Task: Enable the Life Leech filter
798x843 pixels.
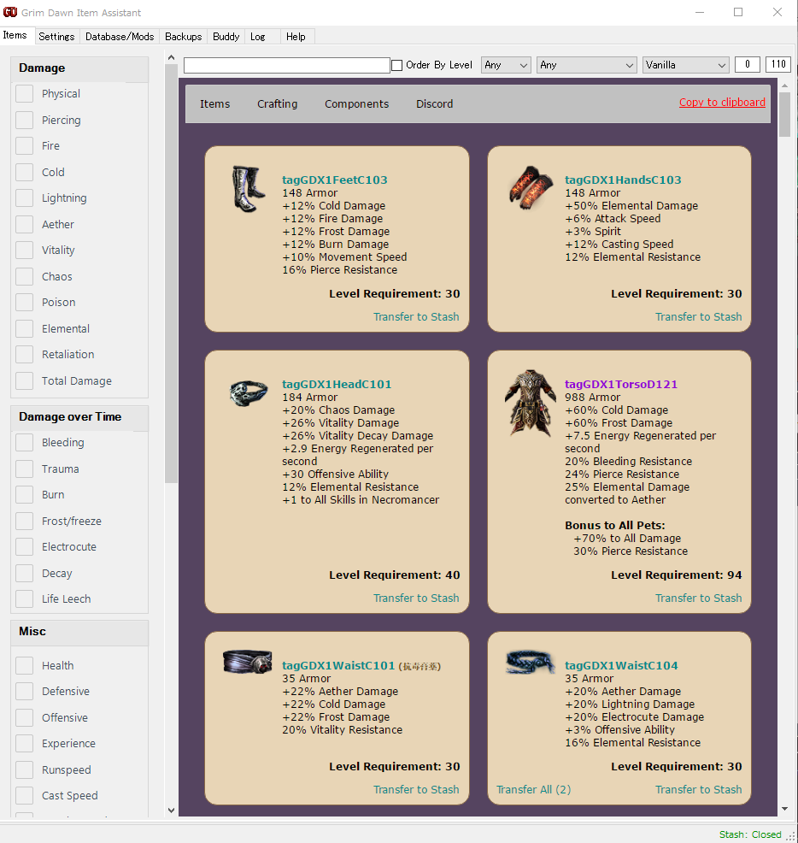Action: pos(24,599)
